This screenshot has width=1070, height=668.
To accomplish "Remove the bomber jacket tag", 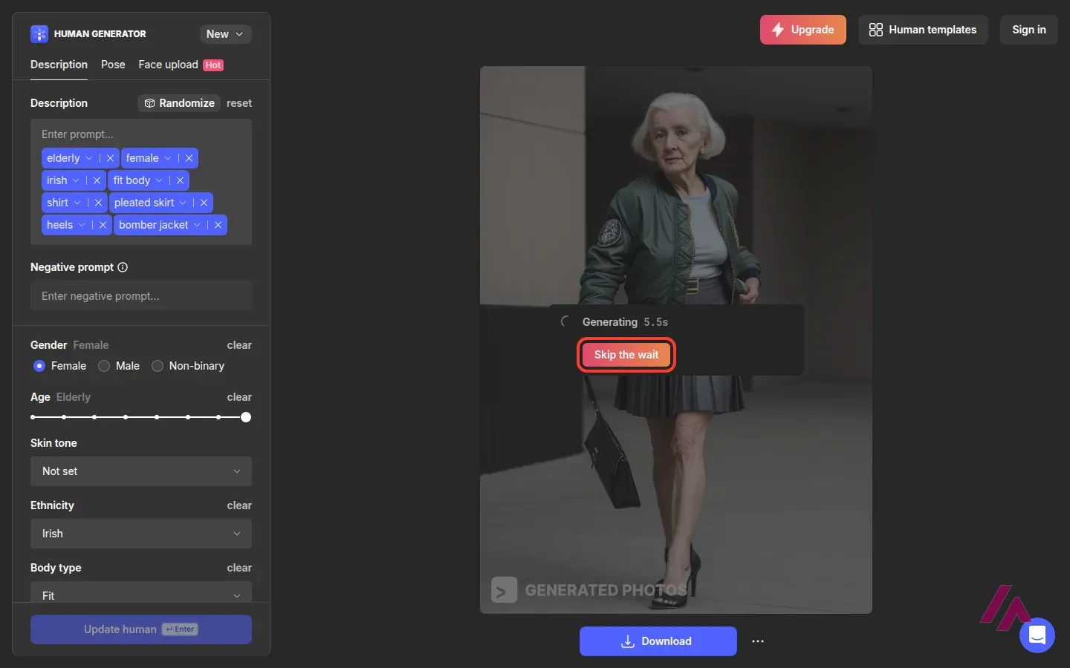I will point(218,225).
